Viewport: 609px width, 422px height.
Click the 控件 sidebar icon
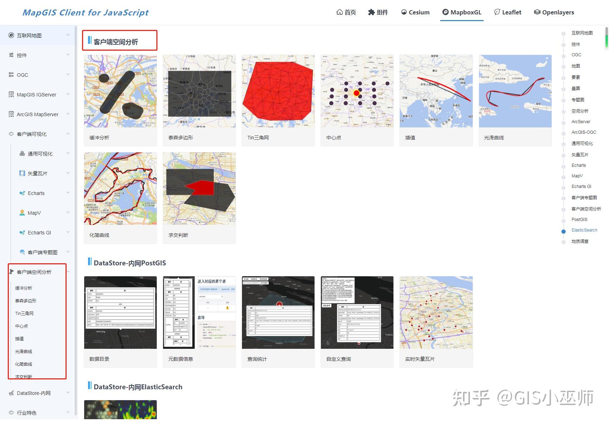(x=12, y=55)
